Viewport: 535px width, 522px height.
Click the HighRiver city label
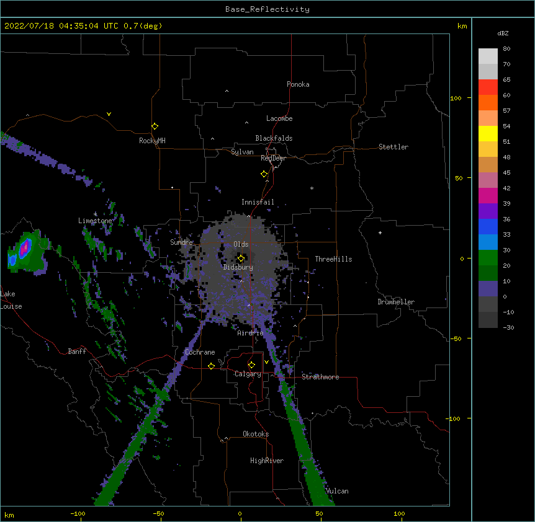[x=267, y=461]
